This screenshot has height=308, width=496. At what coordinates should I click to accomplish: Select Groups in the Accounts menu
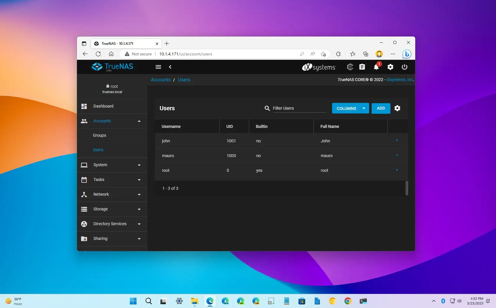click(99, 135)
